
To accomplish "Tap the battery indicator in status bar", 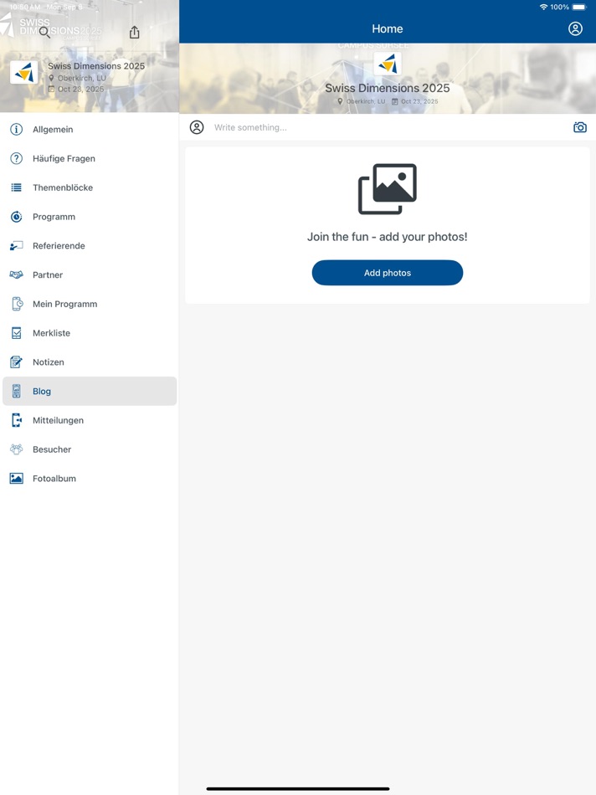I will 579,7.
